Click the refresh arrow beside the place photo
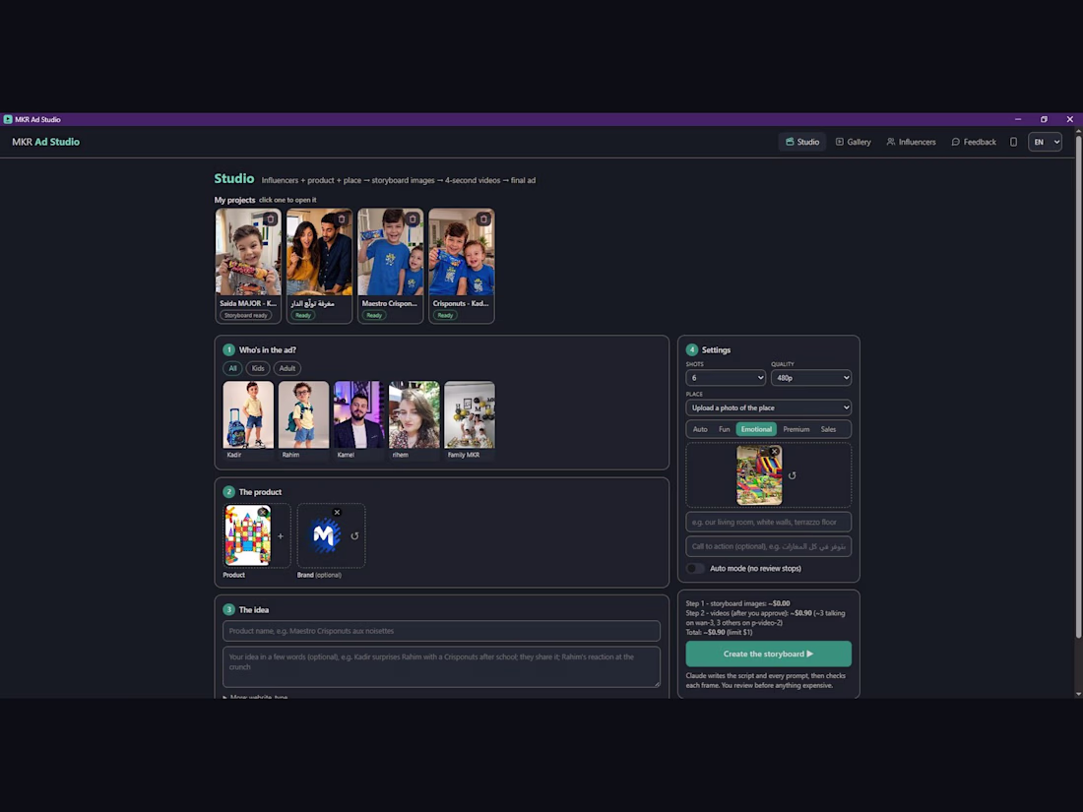 point(793,475)
